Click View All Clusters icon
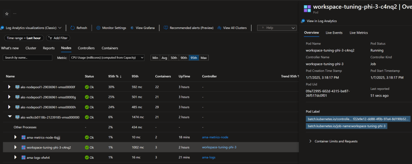This screenshot has width=412, height=164. (219, 28)
